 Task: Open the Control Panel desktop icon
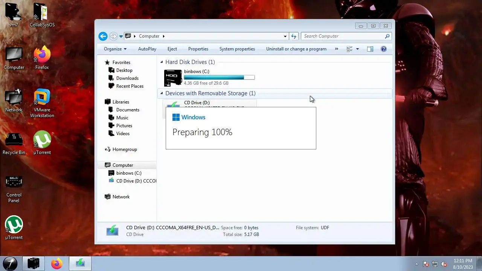pos(14,188)
